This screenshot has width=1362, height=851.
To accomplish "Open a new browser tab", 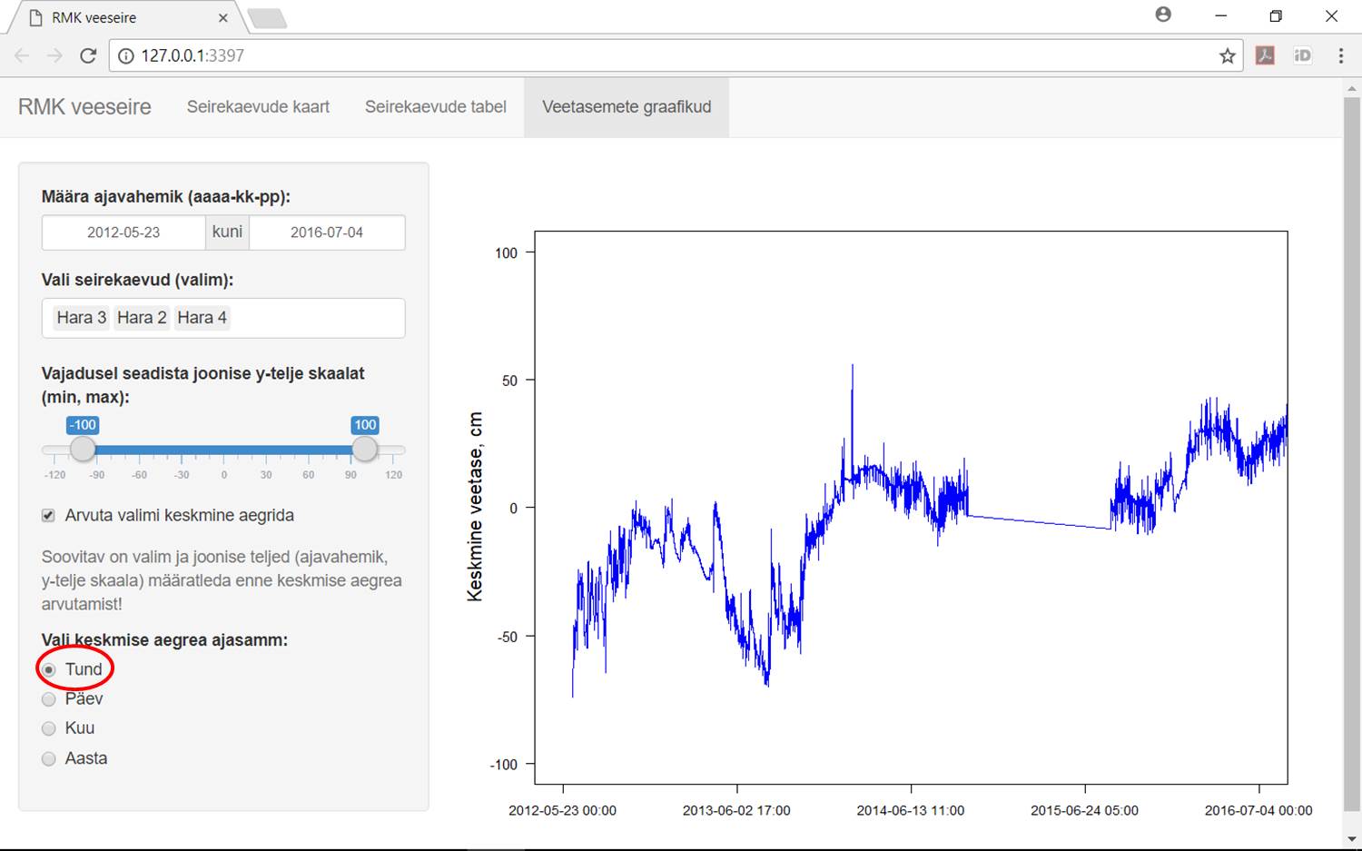I will 266,17.
